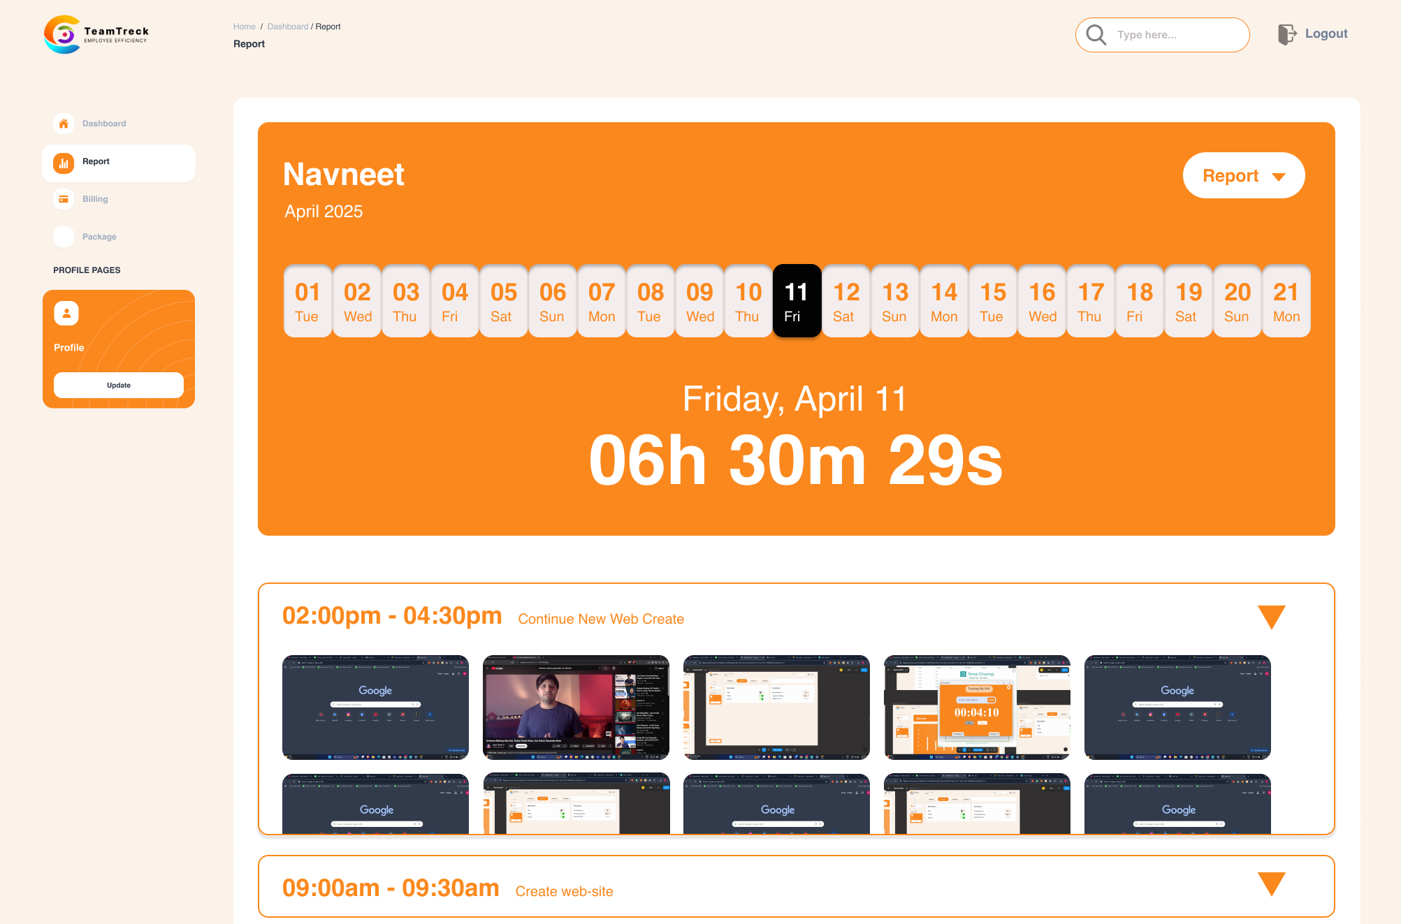Click the Home breadcrumb link
This screenshot has width=1401, height=924.
pos(245,27)
